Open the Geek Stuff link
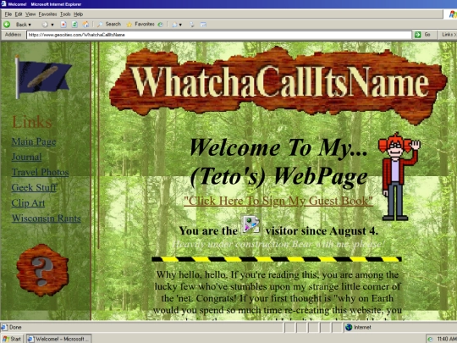 click(x=34, y=187)
